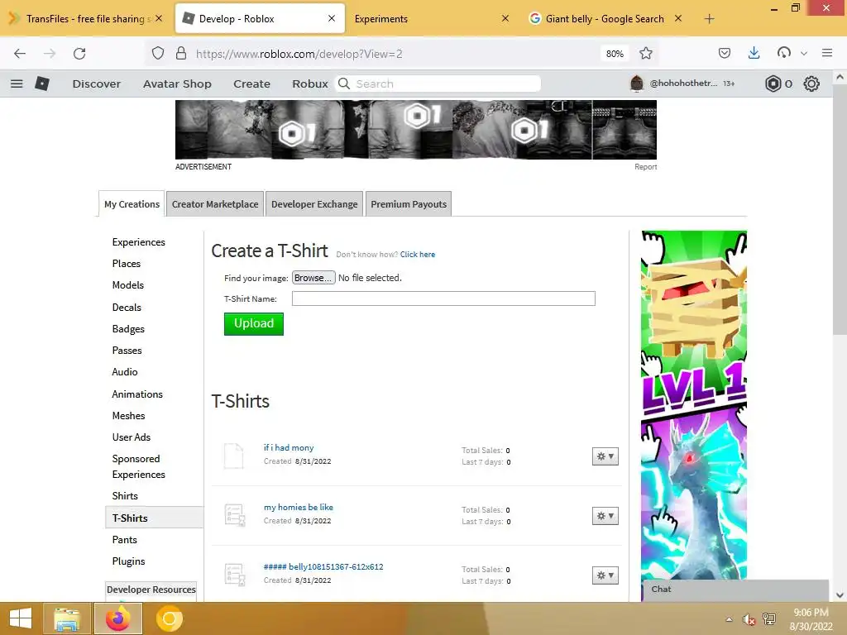
Task: Click the 'Click here' help link
Action: click(x=418, y=255)
